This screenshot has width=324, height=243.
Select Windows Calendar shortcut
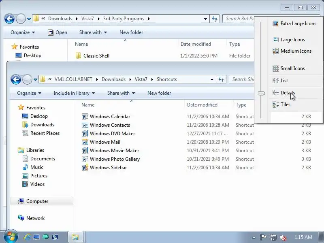pos(106,117)
